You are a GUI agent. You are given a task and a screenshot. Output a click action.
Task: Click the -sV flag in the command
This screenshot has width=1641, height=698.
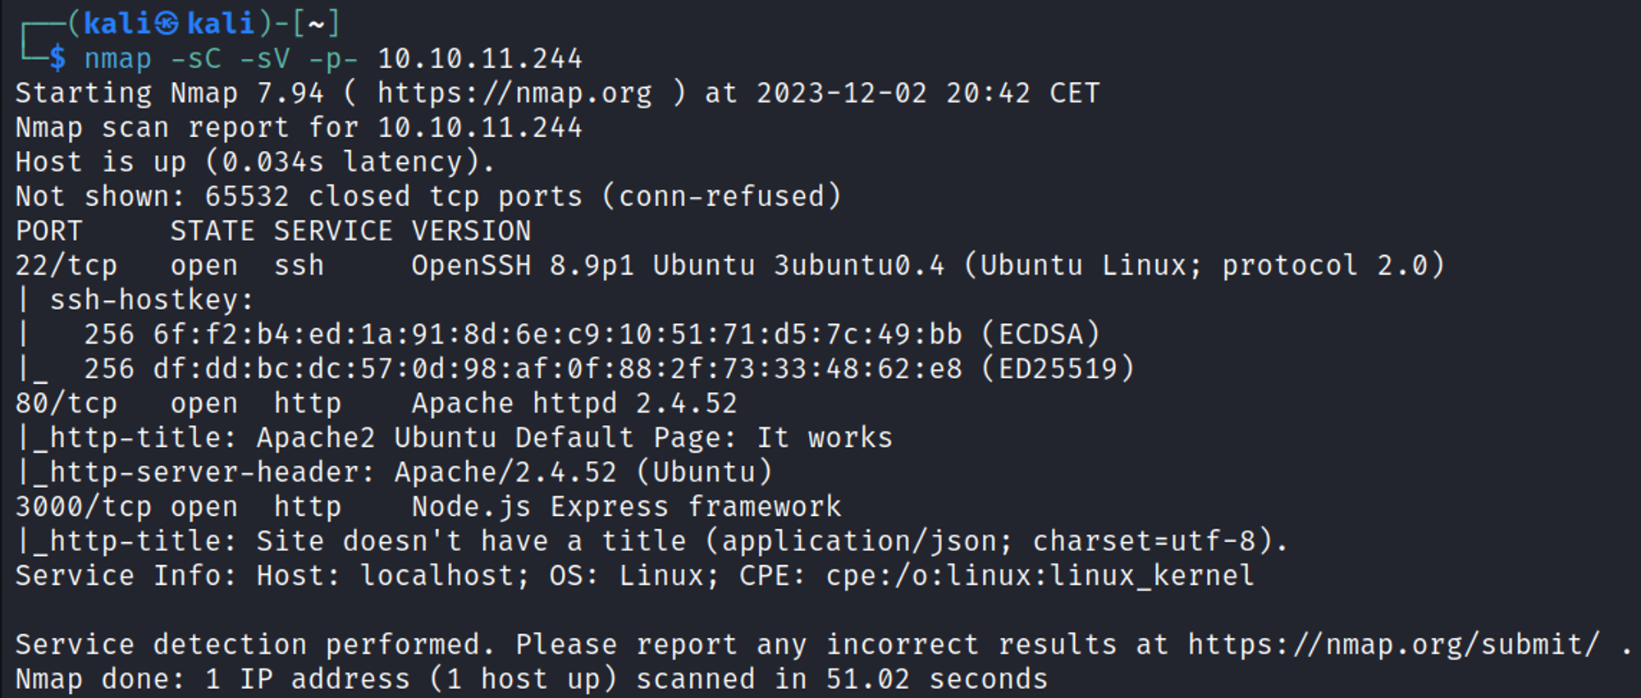tap(264, 59)
